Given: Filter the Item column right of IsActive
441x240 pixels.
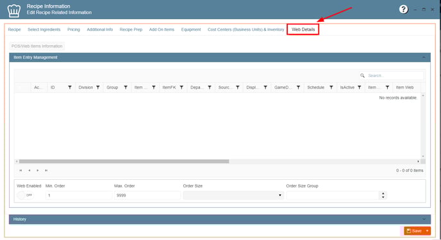Looking at the screenshot, I should [387, 87].
